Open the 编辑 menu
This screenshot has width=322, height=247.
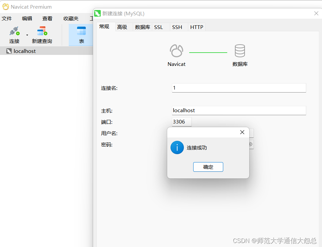pos(27,18)
